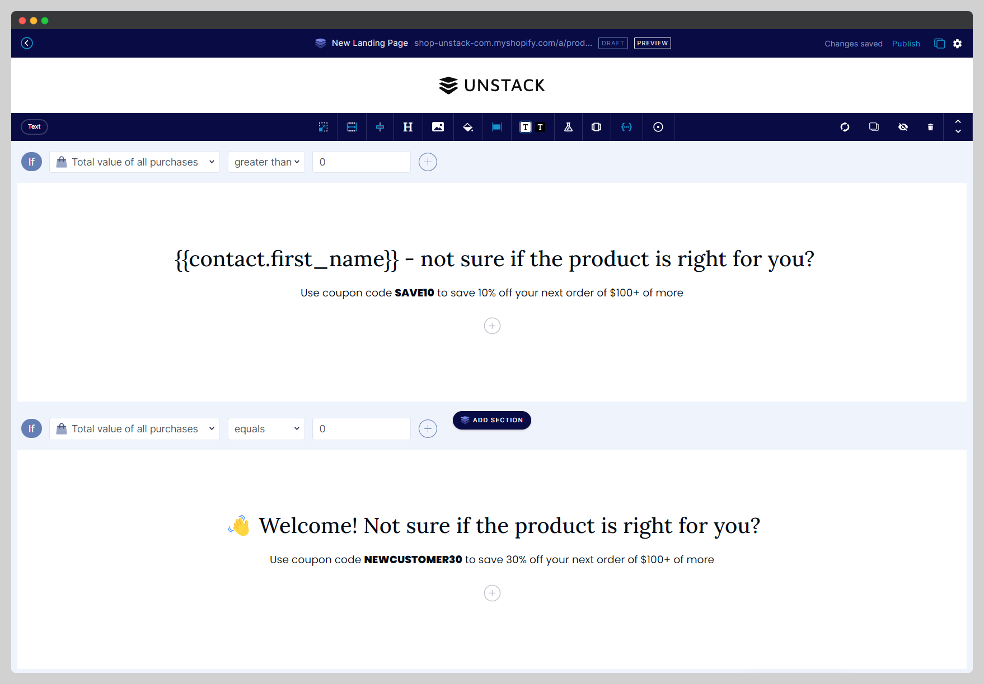Viewport: 984px width, 684px height.
Task: Select the Heading tool in the toolbar
Action: click(x=407, y=127)
